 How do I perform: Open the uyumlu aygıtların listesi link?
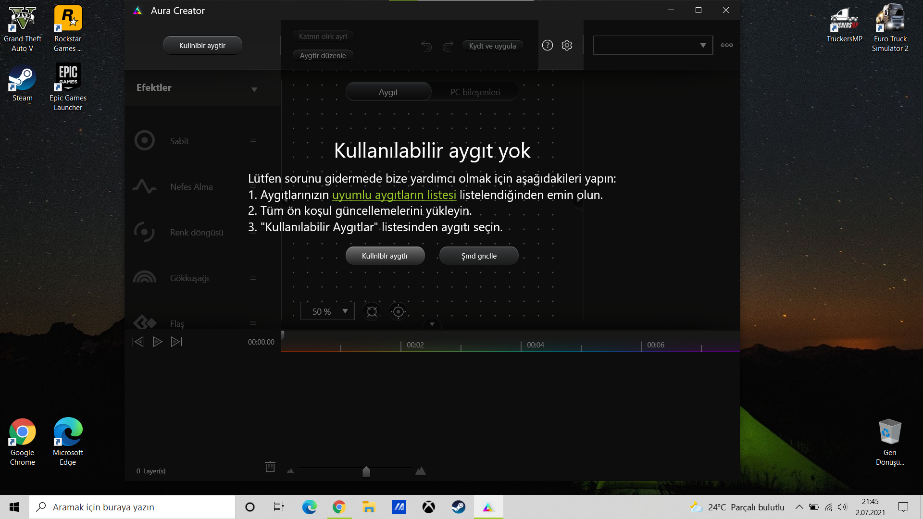[394, 195]
